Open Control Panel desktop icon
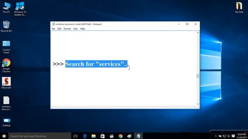The height and width of the screenshot is (139, 248). (x=6, y=47)
